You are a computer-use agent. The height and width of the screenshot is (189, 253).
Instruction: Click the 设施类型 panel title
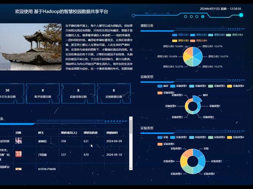coord(147,77)
